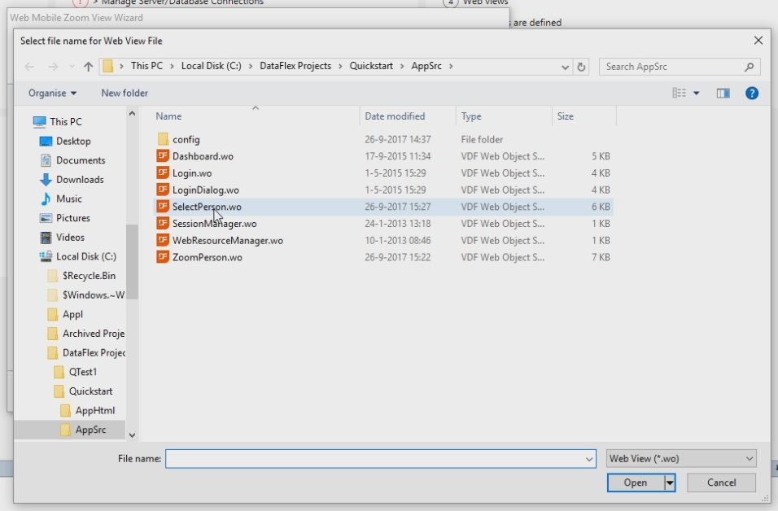Click the refresh icon in address bar
Screen dimensions: 778x511
(581, 67)
